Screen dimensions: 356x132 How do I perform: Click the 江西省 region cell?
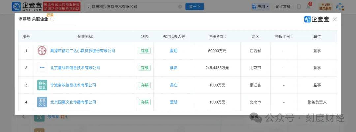point(255,51)
